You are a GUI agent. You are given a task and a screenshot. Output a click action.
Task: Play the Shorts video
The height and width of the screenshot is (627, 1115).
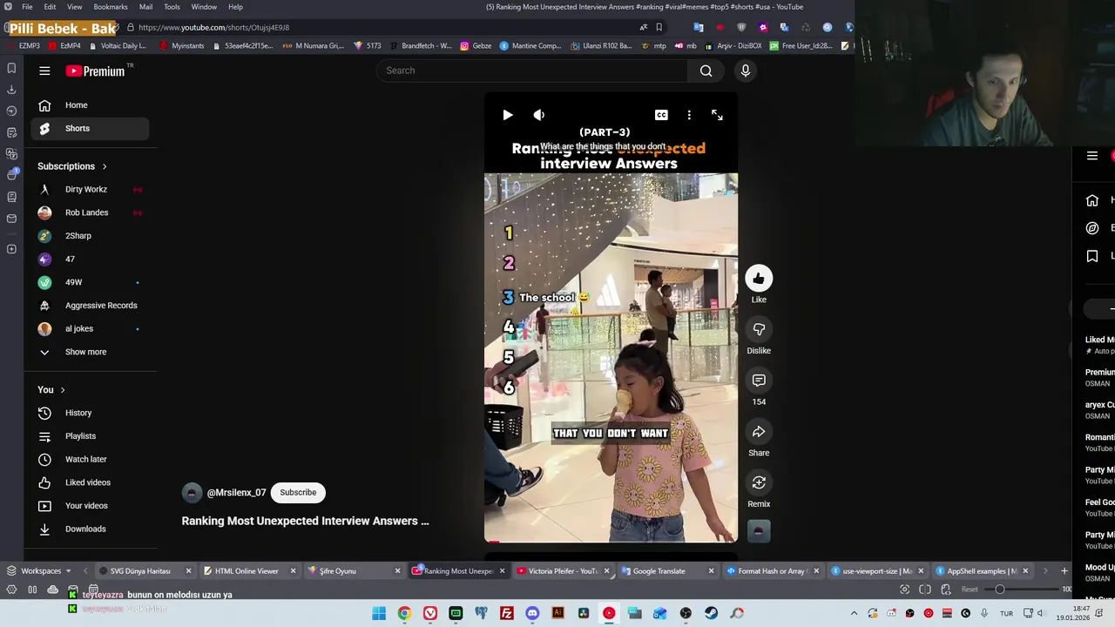(508, 115)
